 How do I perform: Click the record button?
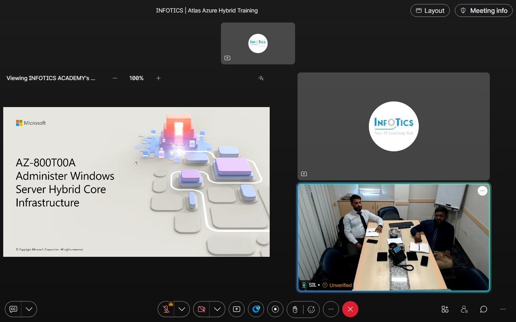275,309
